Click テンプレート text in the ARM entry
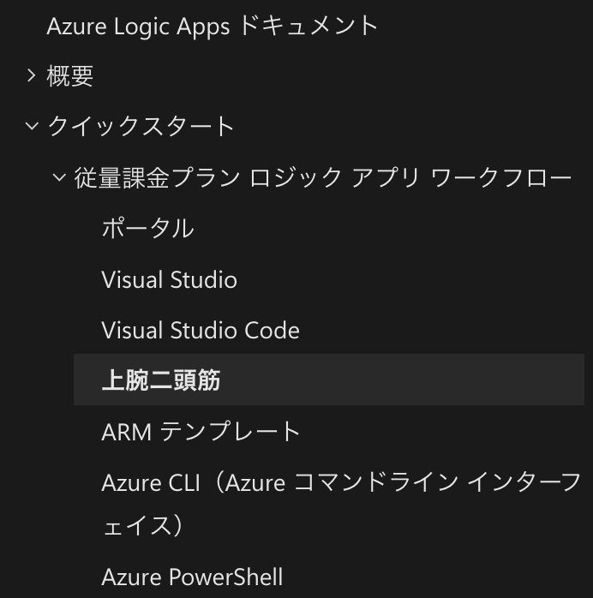 pos(230,431)
